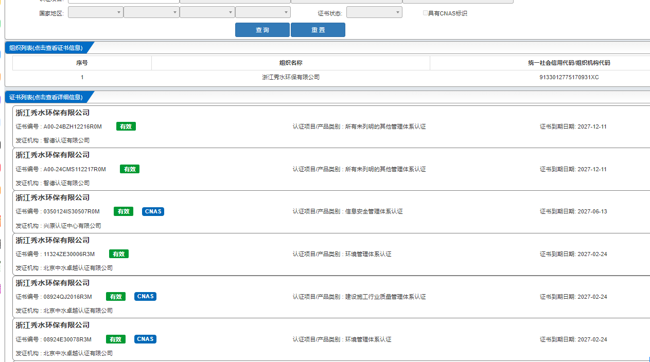Open the first 国家地区 dropdown
Screen dimensions: 650x362
click(x=96, y=12)
